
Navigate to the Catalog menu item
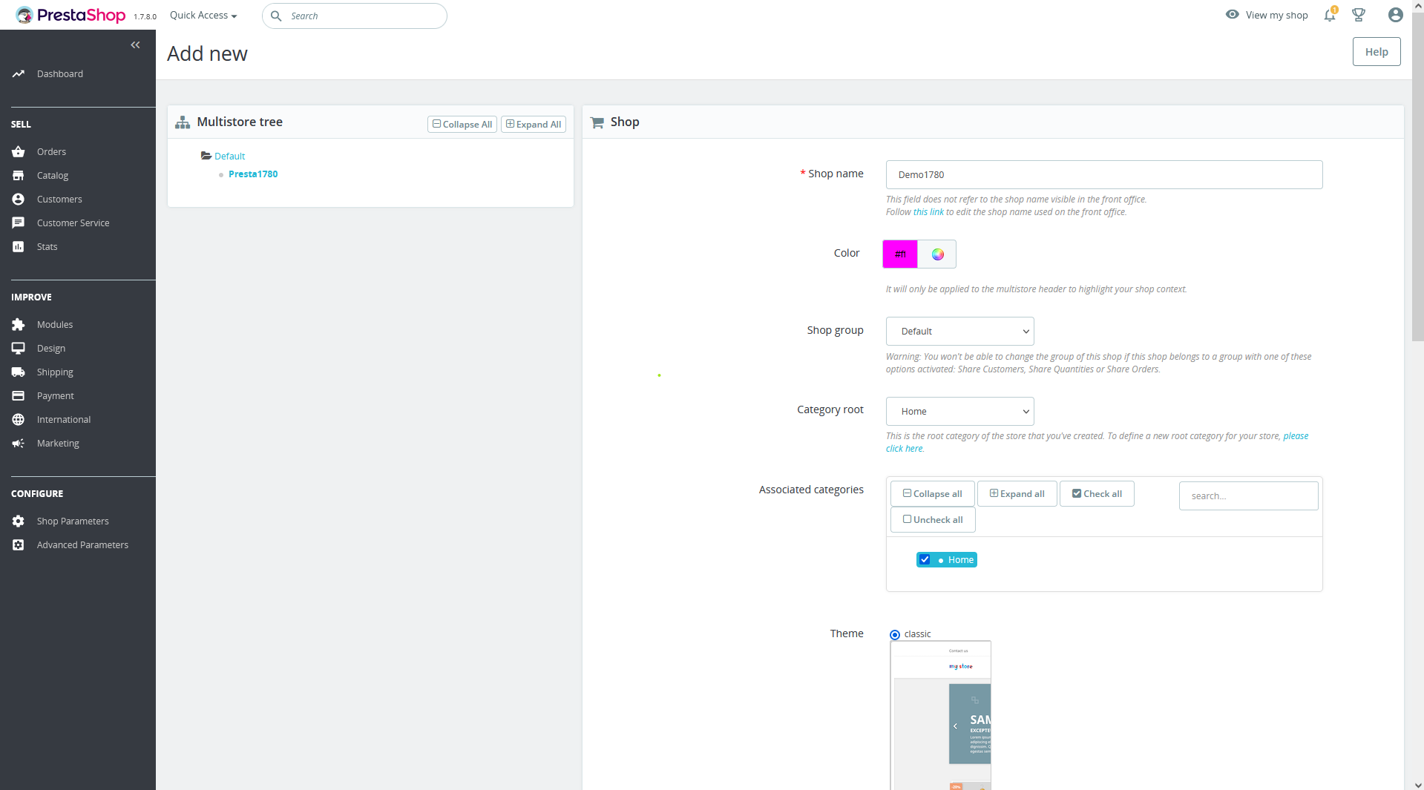[x=50, y=175]
